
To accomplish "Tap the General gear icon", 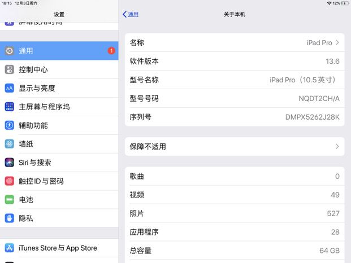I will (9, 51).
